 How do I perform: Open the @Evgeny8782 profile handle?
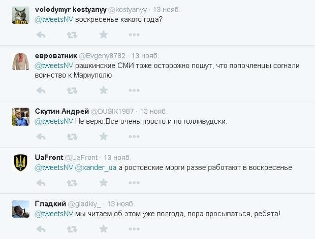click(102, 56)
